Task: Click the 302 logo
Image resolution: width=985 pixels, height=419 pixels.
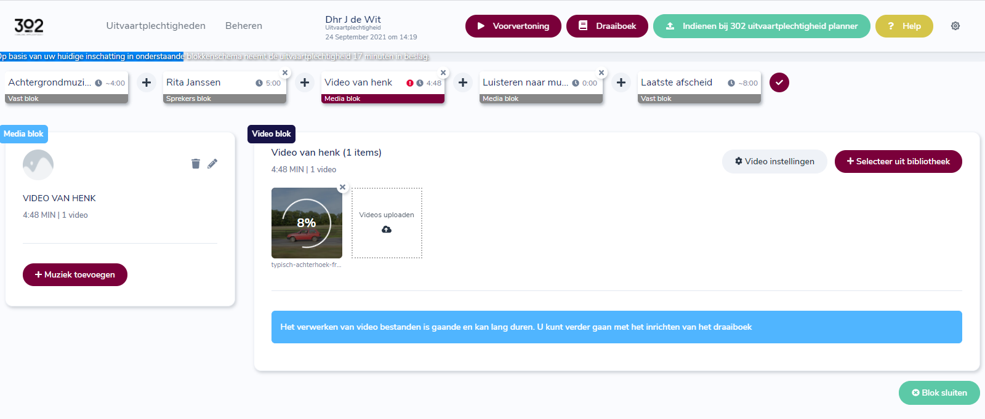Action: (29, 26)
